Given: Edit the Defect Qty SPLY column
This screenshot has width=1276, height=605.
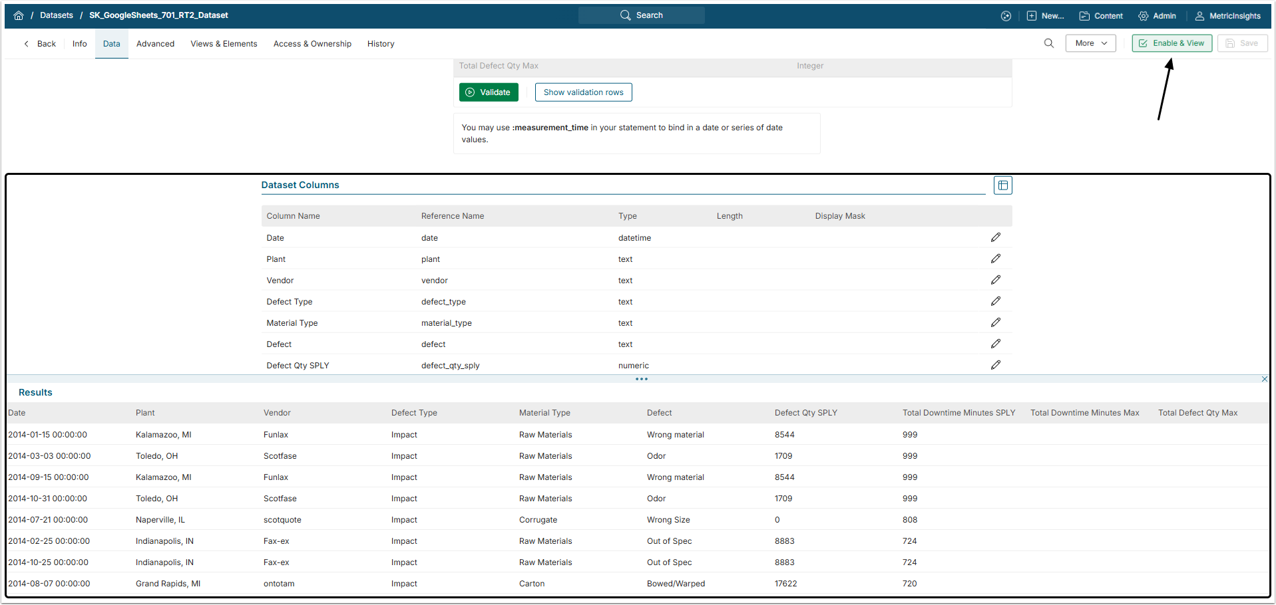Looking at the screenshot, I should (x=995, y=365).
